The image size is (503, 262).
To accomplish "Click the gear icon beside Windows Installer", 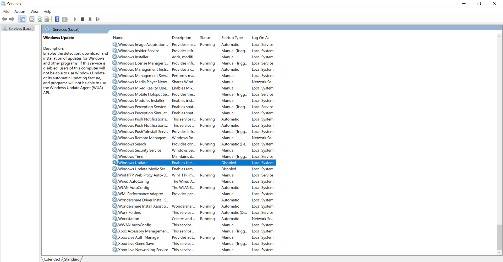I will (x=115, y=57).
